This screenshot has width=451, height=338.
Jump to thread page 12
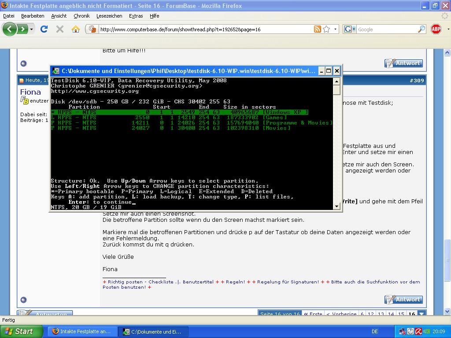pos(370,313)
